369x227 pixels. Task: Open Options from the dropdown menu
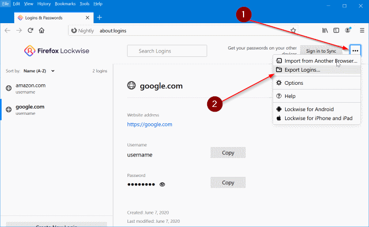(x=317, y=83)
